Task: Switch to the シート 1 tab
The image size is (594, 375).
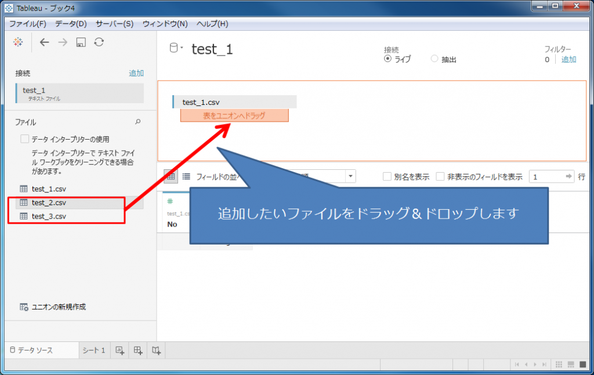Action: pos(93,350)
